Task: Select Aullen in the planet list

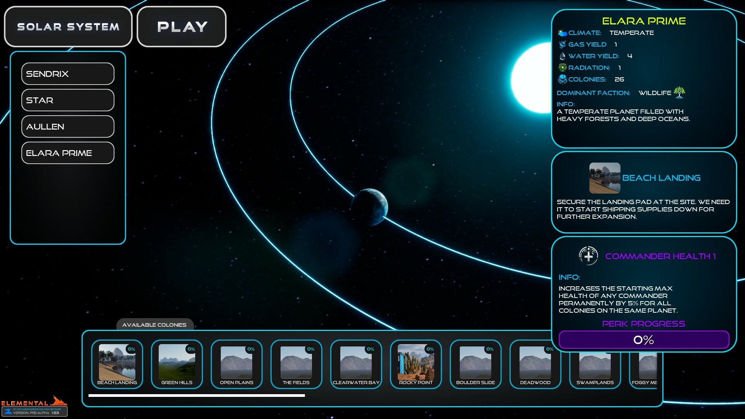Action: [68, 126]
